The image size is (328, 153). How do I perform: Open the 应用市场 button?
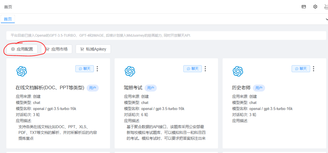[57, 49]
